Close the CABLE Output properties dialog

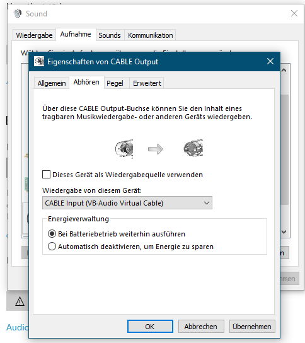270,61
